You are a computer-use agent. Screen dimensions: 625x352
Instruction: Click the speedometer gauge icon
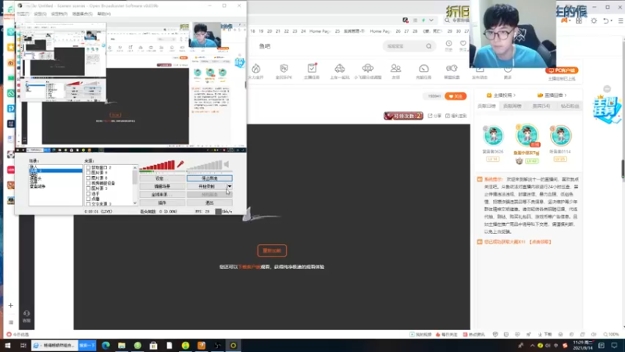pos(423,68)
